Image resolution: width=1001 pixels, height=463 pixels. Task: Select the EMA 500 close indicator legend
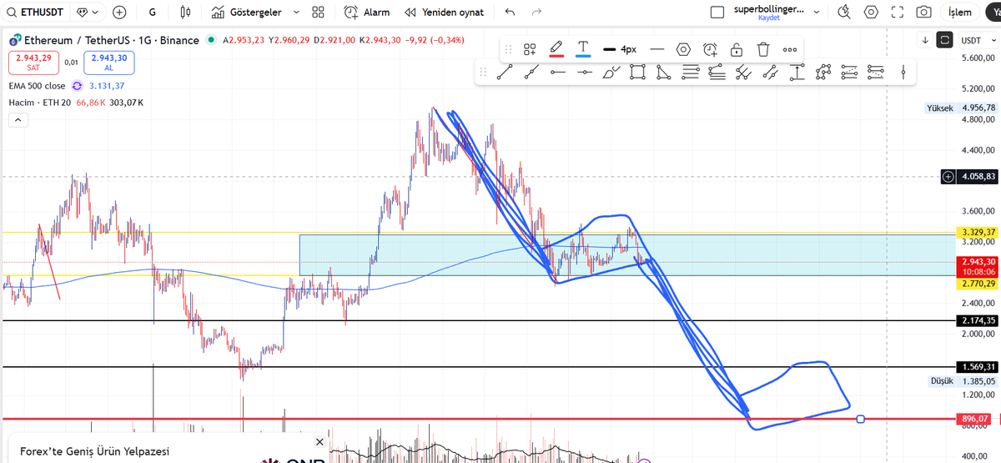(37, 86)
